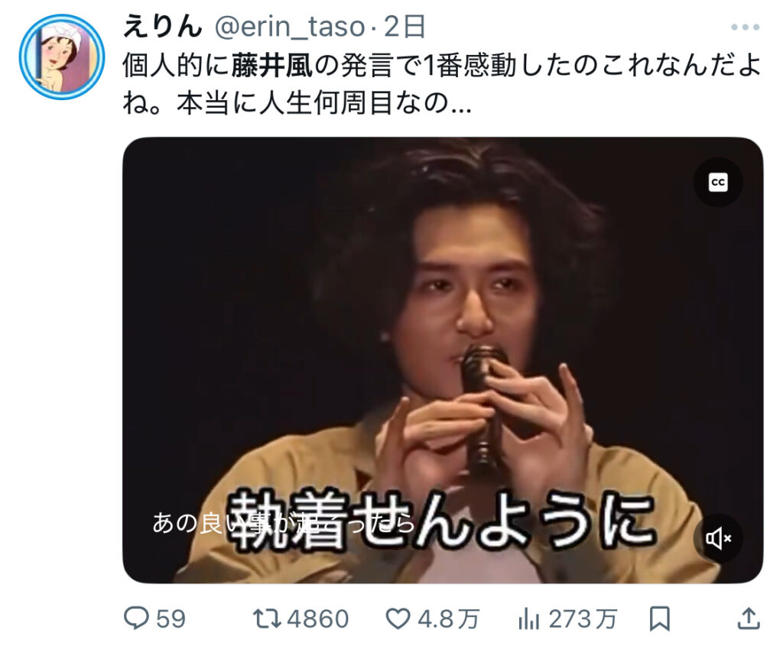Click the 4.8万 like count

point(448,619)
